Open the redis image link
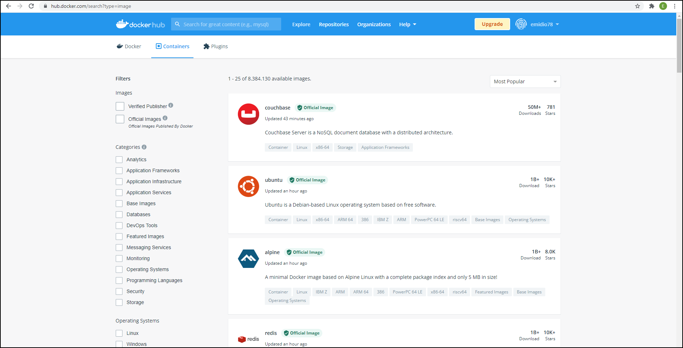Viewport: 683px width, 348px height. [271, 333]
